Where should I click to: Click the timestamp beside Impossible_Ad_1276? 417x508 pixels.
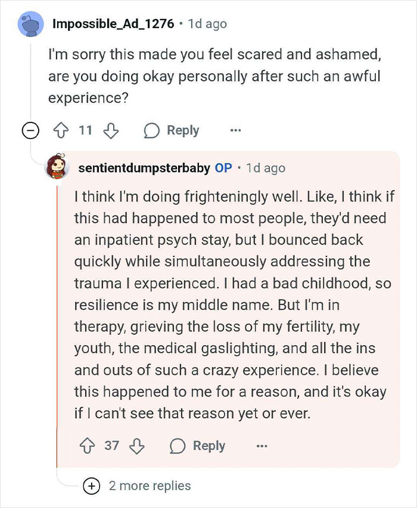[207, 24]
